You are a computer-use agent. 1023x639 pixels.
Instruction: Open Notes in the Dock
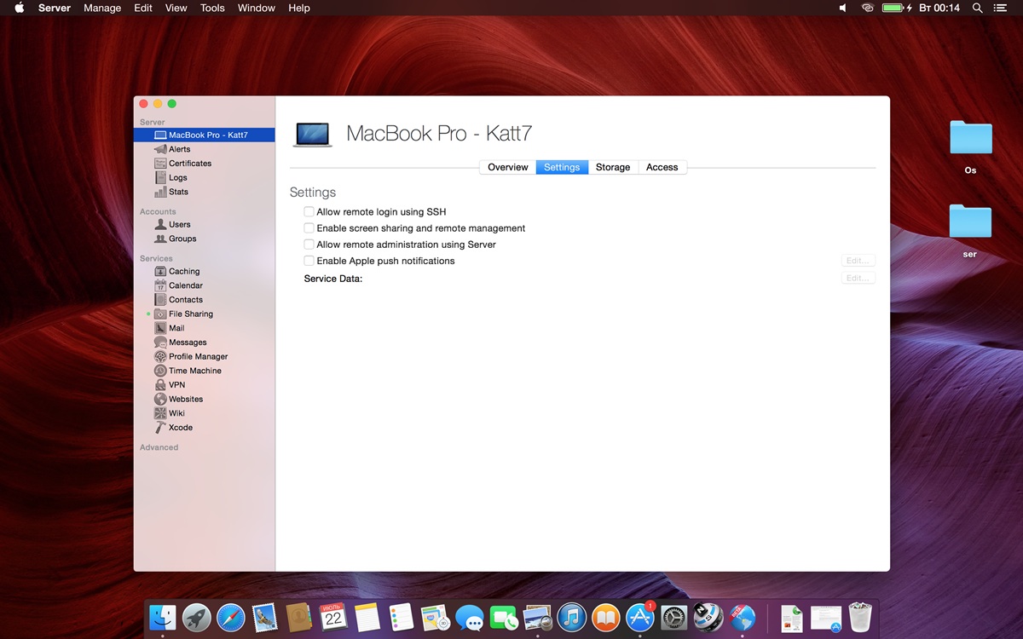[367, 618]
